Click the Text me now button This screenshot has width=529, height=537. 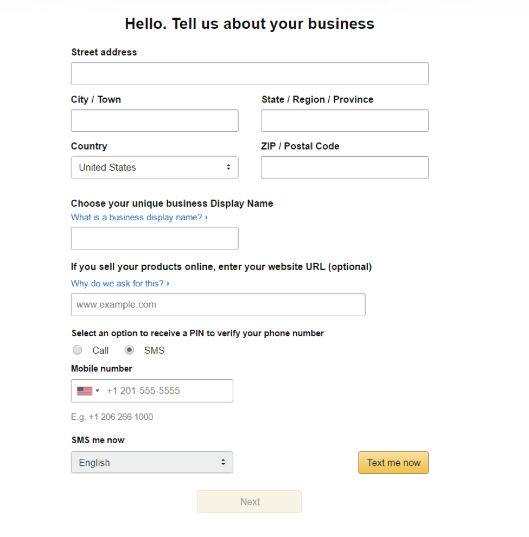tap(393, 462)
